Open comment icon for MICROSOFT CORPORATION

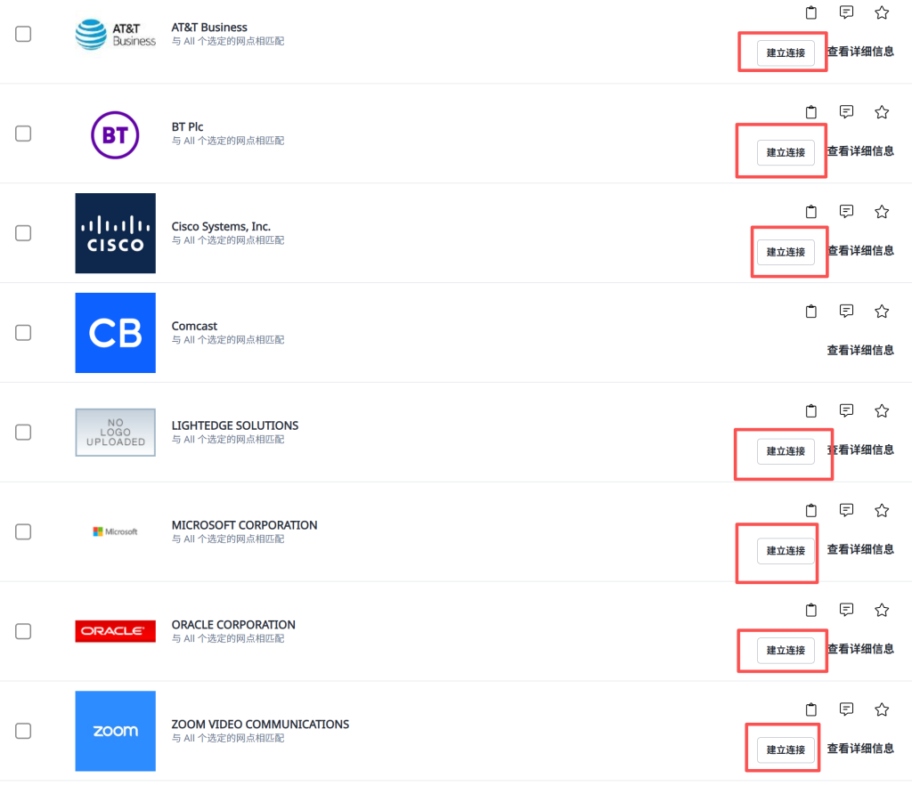click(x=847, y=510)
